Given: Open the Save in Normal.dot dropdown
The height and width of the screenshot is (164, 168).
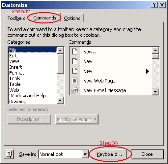Looking at the screenshot, I should pos(85,154).
